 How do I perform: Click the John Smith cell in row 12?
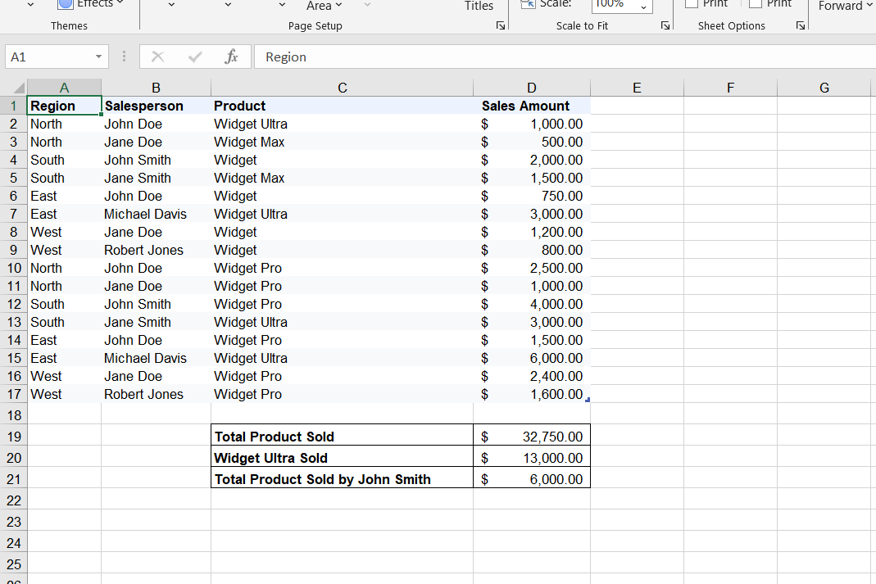pos(156,304)
